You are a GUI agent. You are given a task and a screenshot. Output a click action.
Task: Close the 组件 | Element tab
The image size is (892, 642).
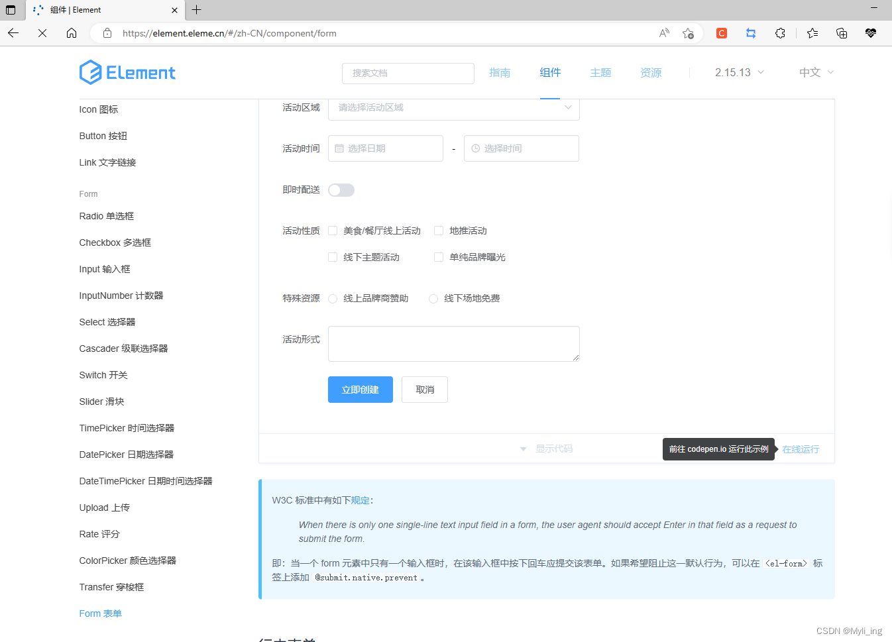pos(174,10)
